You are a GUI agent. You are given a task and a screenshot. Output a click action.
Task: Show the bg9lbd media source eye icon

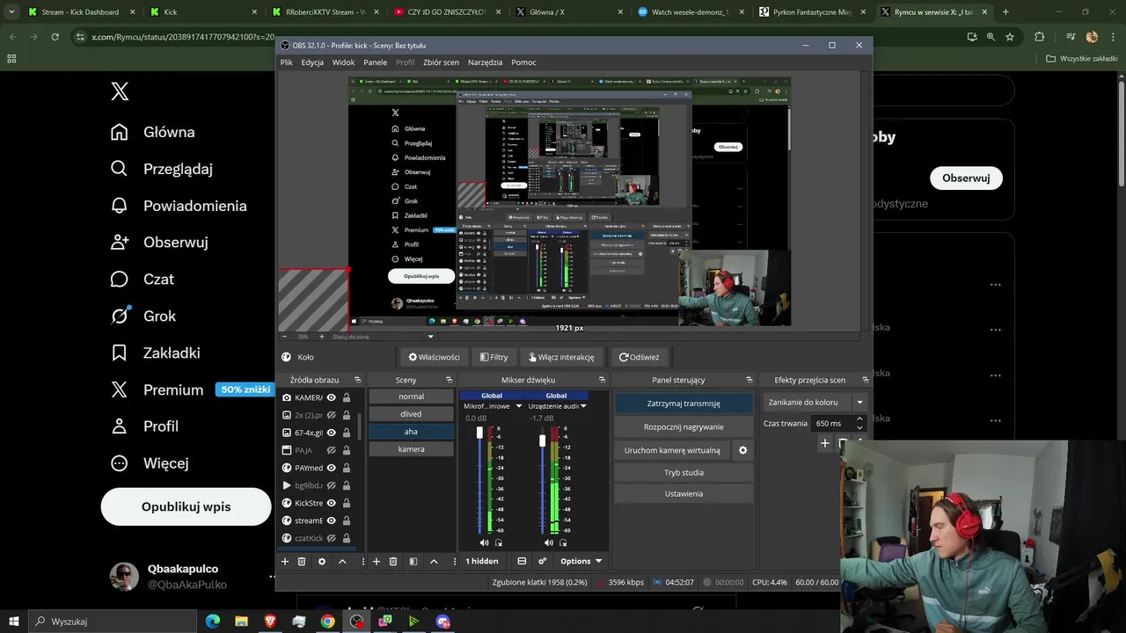pos(332,485)
